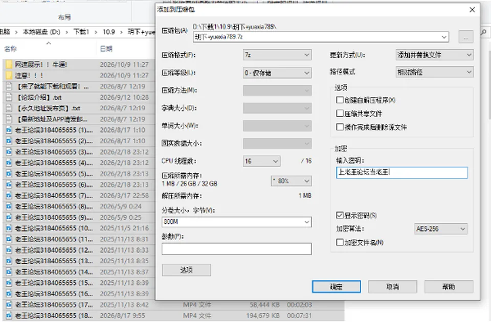This screenshot has width=491, height=322.
Task: Click 下载1 in the Explorer address bar
Action: click(x=81, y=32)
